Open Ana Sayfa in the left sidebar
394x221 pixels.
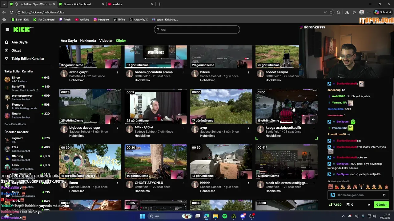pyautogui.click(x=19, y=42)
